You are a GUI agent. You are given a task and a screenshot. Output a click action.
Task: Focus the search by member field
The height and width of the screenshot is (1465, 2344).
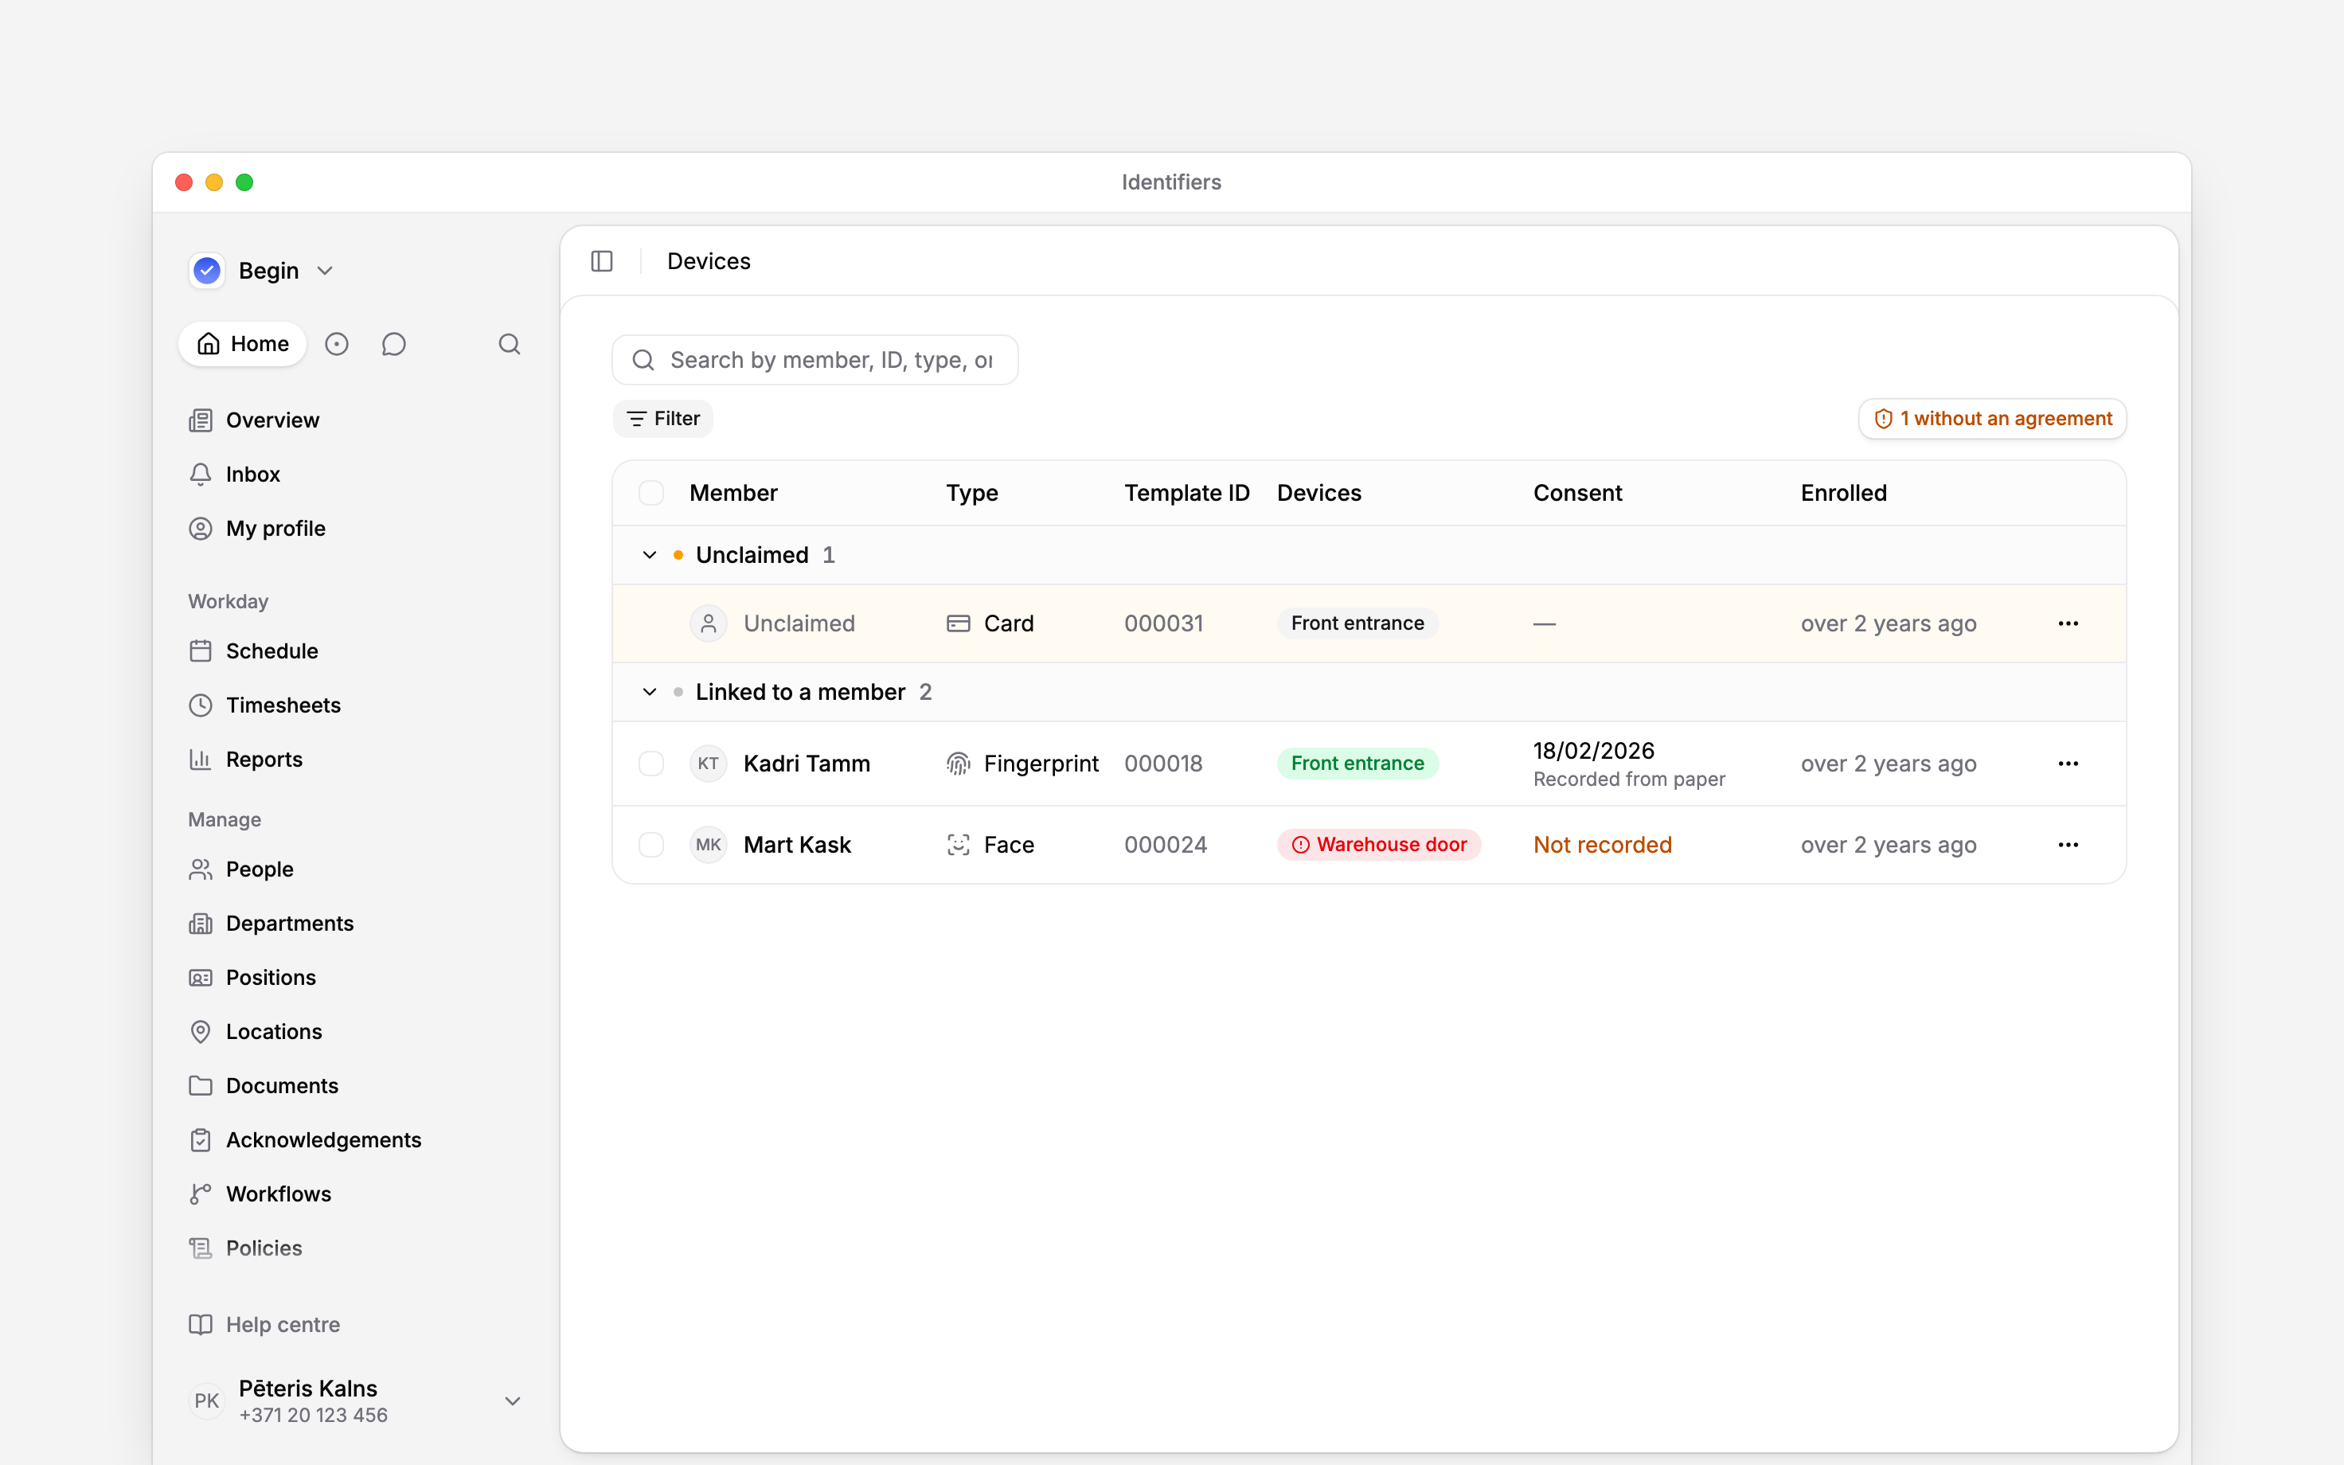(x=815, y=361)
